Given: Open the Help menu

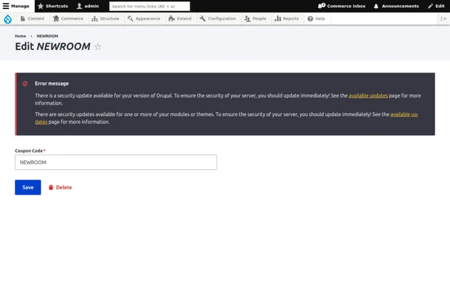Looking at the screenshot, I should click(x=316, y=19).
